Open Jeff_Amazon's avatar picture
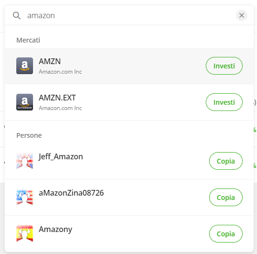 coord(24,161)
